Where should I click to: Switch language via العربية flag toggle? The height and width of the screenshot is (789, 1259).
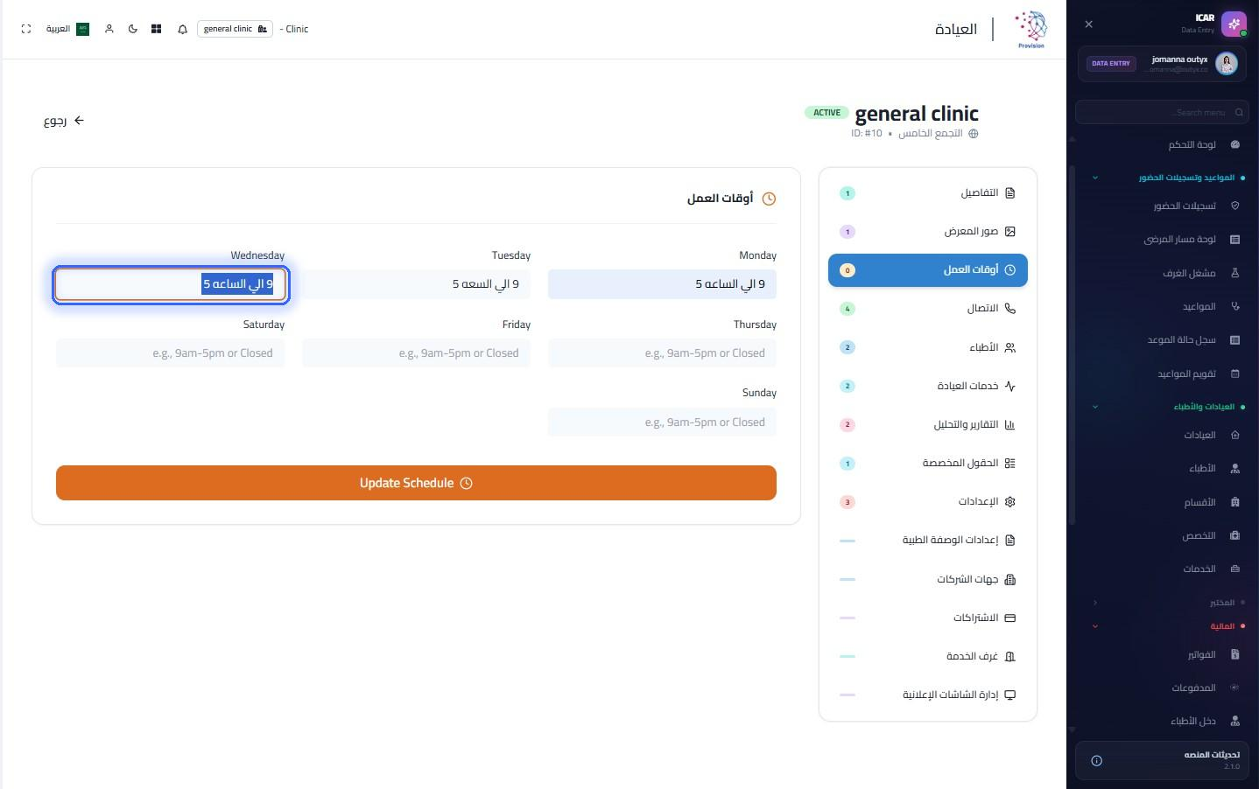tap(67, 29)
